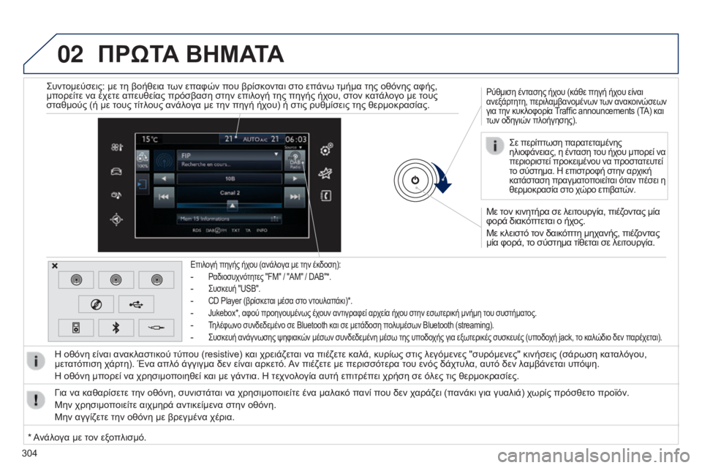
Task: Tap the AUTO A/C temperature shortcut
Action: 252,139
